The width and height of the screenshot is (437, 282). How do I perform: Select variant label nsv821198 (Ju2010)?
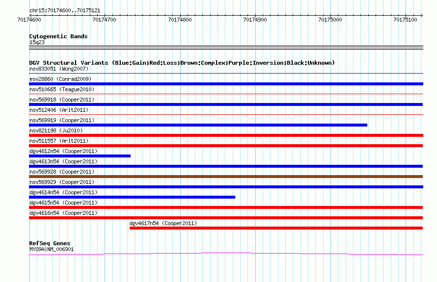56,130
